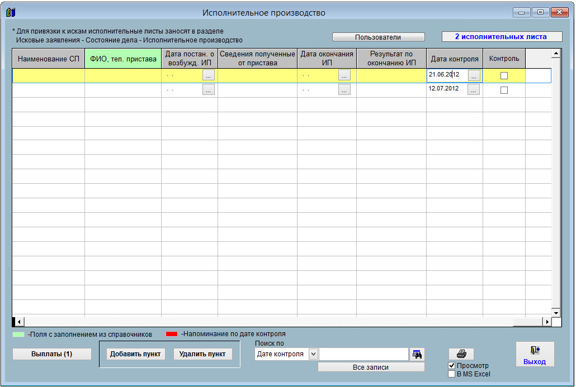Screen dimensions: 576x387
Task: Enable the В MS Excel checkbox
Action: pyautogui.click(x=452, y=374)
